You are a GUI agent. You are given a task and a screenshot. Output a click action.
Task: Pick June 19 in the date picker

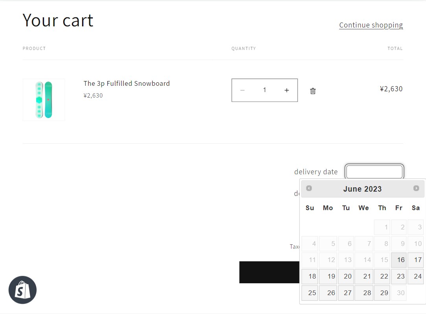[x=328, y=277]
